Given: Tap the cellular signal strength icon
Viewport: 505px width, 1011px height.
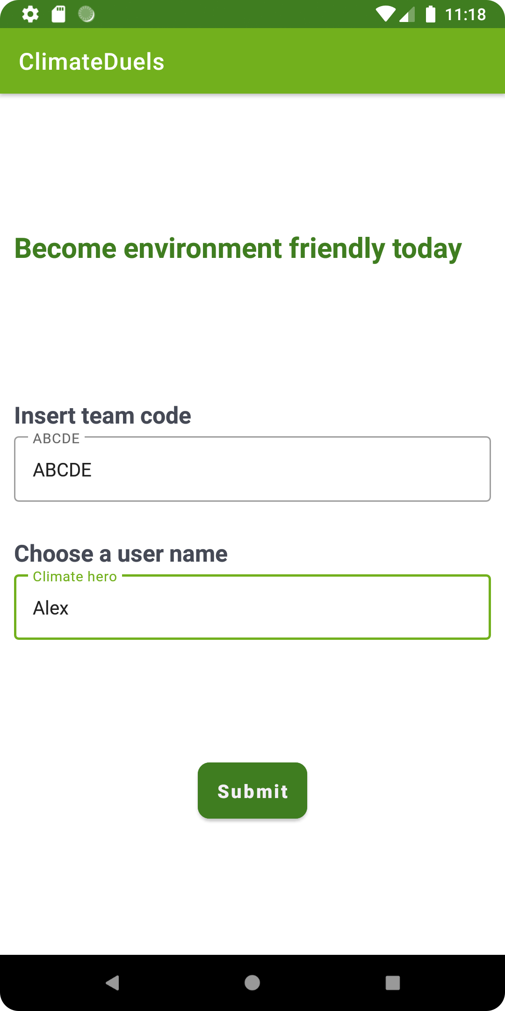Looking at the screenshot, I should pos(407,14).
